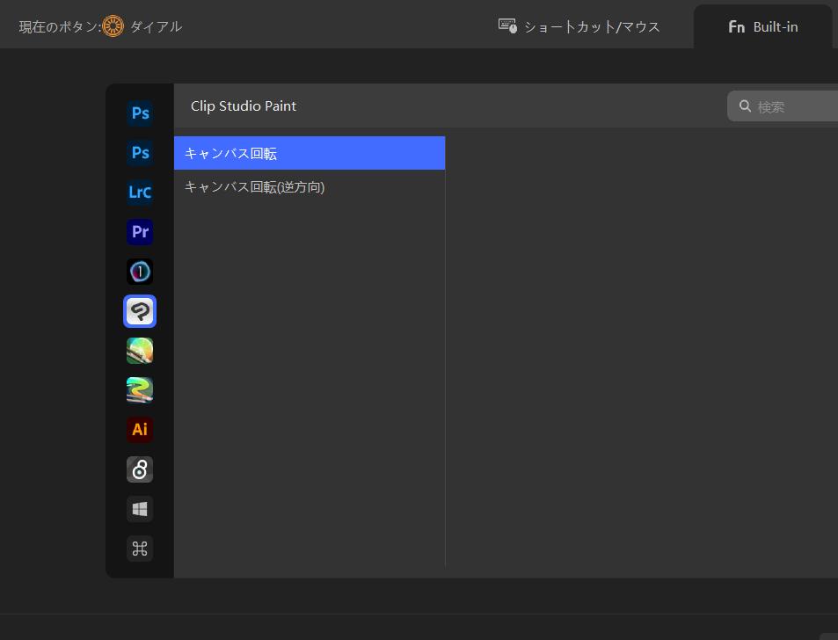Select the Premiere Pro (Pr) app icon
Screen dimensions: 838x640
(140, 232)
